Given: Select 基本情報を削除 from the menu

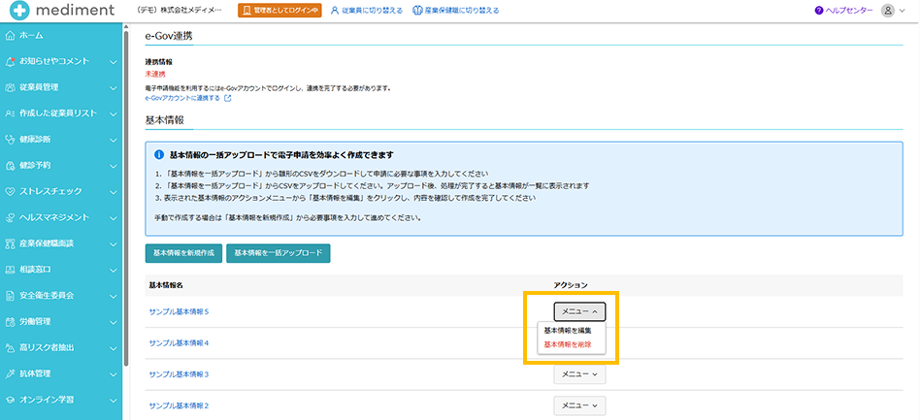Looking at the screenshot, I should pos(568,345).
